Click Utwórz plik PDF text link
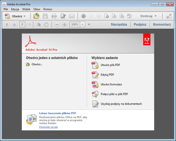The image size is (176, 141). coord(110,65)
